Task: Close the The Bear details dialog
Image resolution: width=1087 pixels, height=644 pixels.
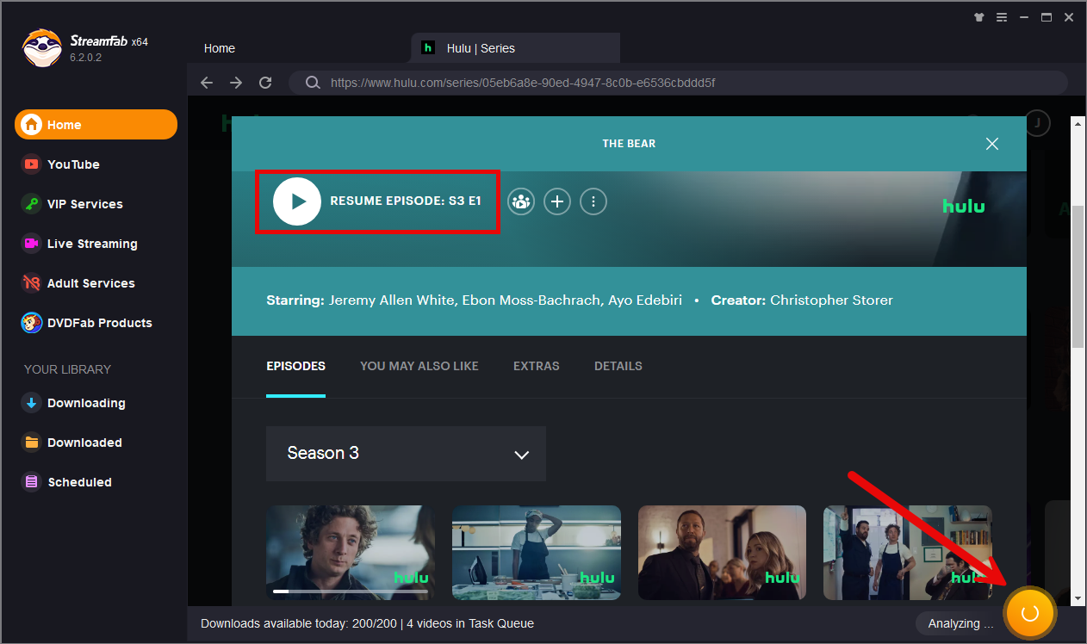Action: click(x=992, y=144)
